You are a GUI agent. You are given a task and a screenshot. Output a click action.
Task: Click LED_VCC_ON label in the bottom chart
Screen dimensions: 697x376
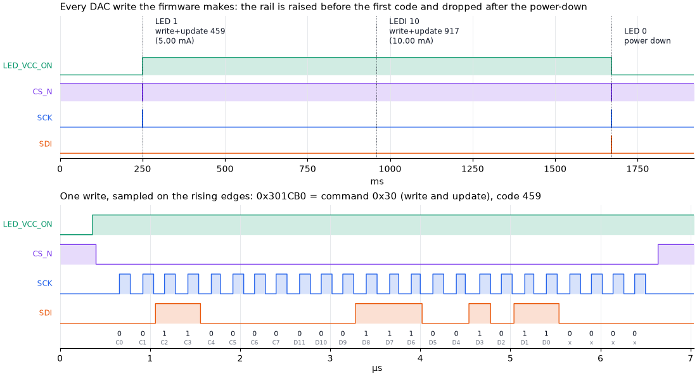coord(27,224)
